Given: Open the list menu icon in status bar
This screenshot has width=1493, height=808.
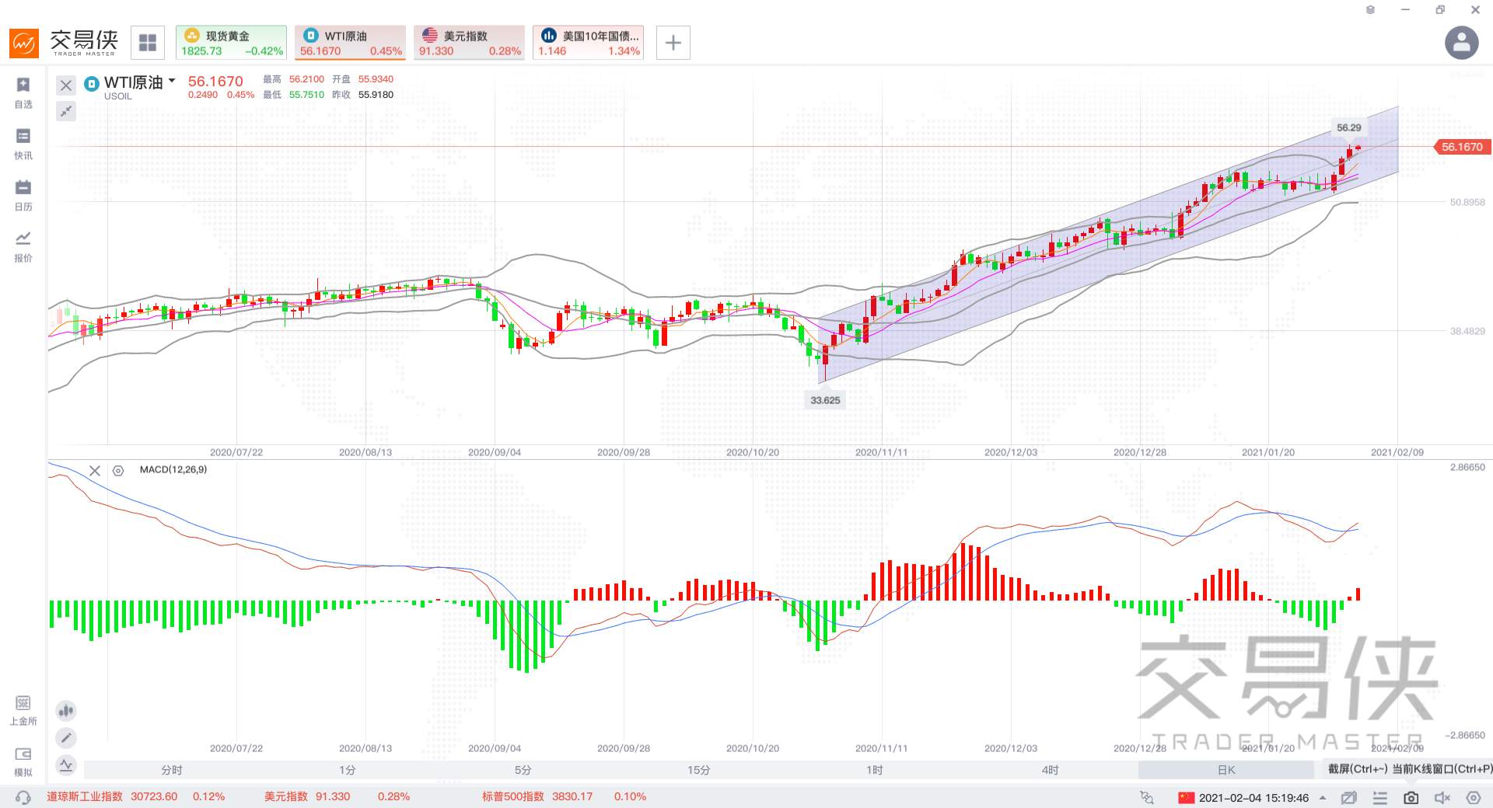Looking at the screenshot, I should (x=1380, y=798).
